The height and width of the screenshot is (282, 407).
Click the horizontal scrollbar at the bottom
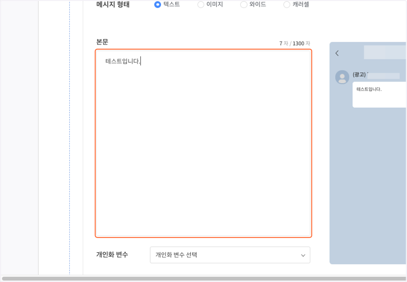tap(203, 279)
